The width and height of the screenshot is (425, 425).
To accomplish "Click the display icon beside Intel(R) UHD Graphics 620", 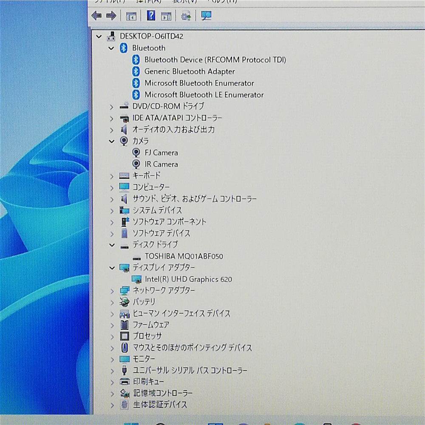I will click(x=136, y=279).
